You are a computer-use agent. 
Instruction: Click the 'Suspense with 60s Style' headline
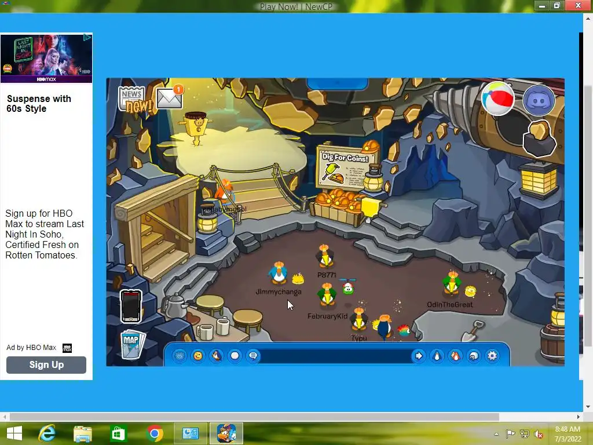[39, 104]
